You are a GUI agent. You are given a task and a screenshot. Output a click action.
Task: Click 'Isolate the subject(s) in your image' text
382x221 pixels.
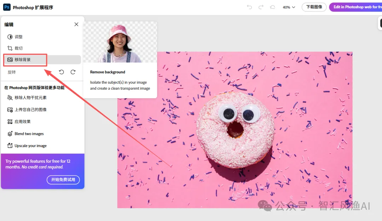tap(118, 82)
